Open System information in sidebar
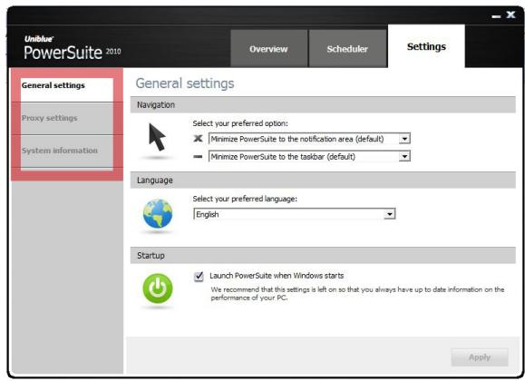 tap(67, 151)
